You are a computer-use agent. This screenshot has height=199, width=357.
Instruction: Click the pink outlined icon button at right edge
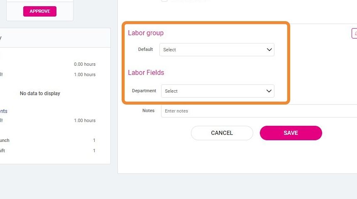[355, 34]
